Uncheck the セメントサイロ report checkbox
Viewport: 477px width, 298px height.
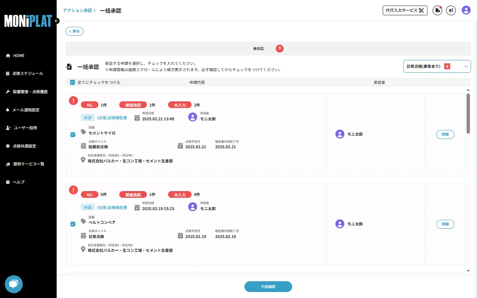73,134
